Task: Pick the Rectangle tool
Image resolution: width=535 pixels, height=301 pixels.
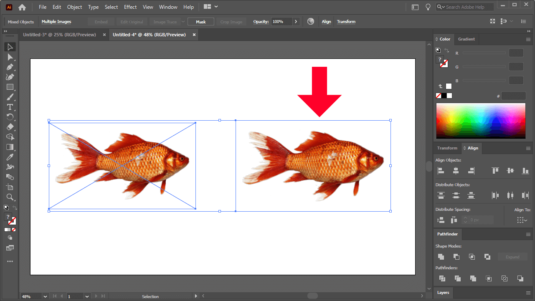Action: tap(10, 87)
